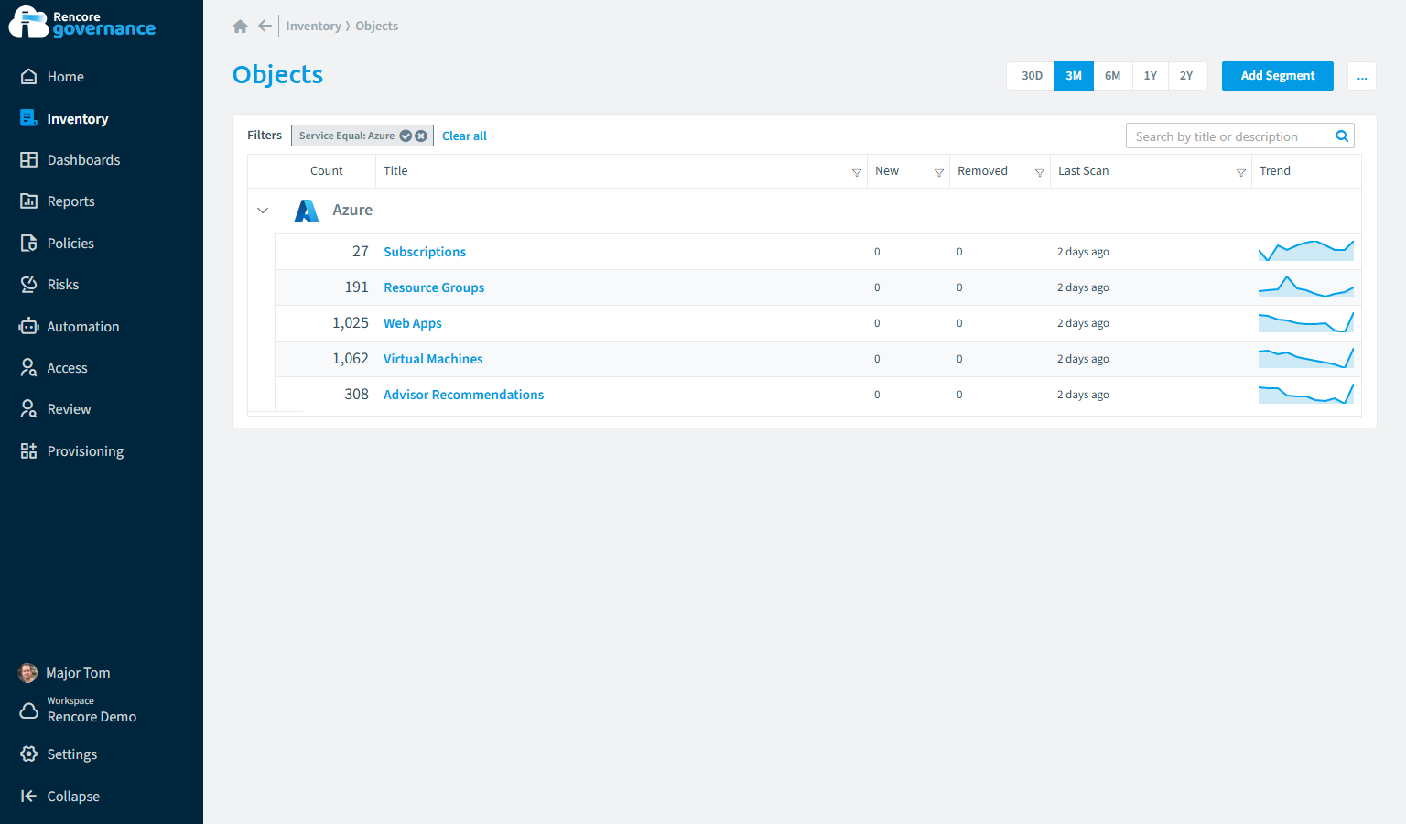
Task: Open the Resource Groups link
Action: tap(434, 287)
